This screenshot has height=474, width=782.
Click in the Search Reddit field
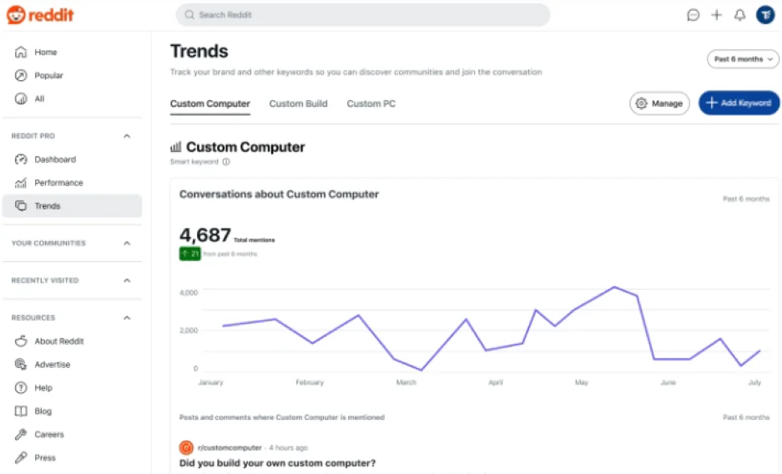point(363,15)
